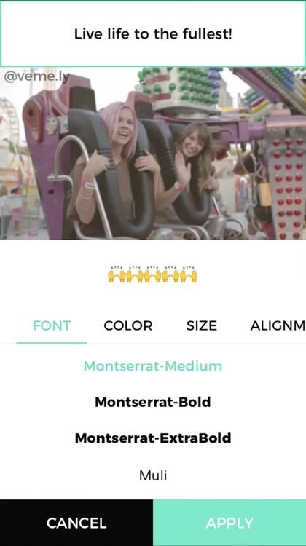Tap the teal underline beneath FONT
Viewport: 306px width, 546px height.
click(x=52, y=343)
